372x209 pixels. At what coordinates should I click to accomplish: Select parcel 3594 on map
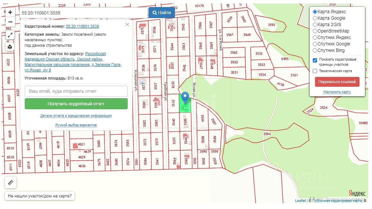[x=267, y=134]
